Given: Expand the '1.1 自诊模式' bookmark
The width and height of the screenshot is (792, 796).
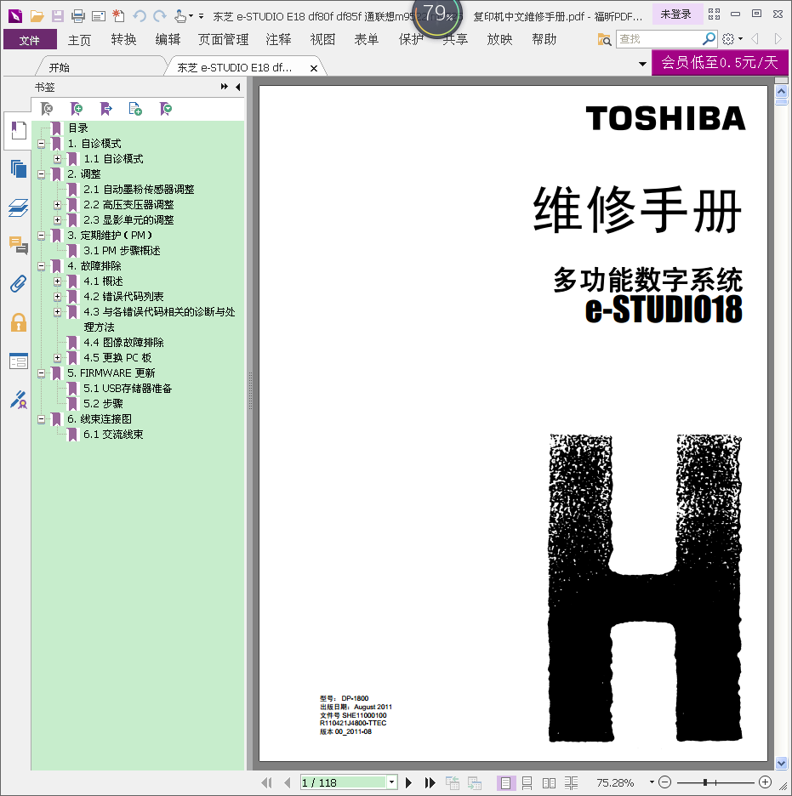Looking at the screenshot, I should (x=57, y=159).
